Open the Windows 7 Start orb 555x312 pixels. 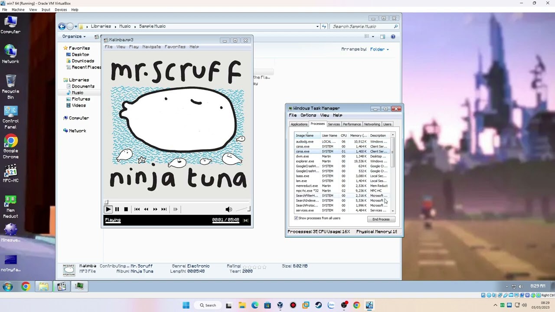(x=7, y=286)
